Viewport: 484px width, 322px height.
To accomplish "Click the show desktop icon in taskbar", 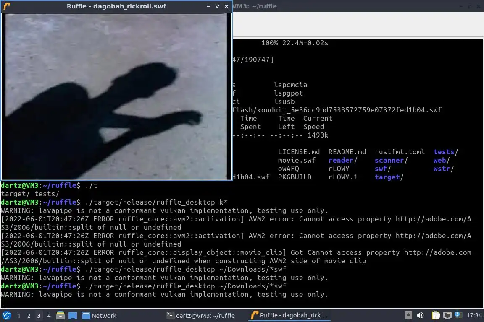I will click(73, 316).
